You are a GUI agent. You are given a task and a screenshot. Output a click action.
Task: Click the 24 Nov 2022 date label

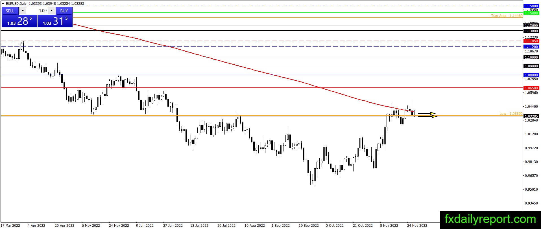417,226
